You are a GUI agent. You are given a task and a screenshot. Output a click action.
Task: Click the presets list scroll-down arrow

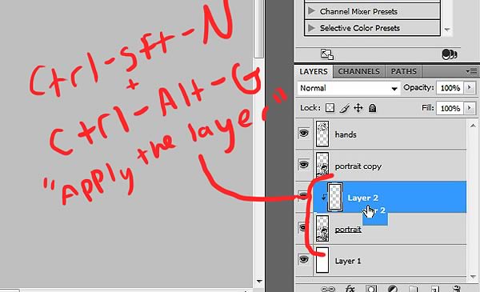pyautogui.click(x=447, y=30)
